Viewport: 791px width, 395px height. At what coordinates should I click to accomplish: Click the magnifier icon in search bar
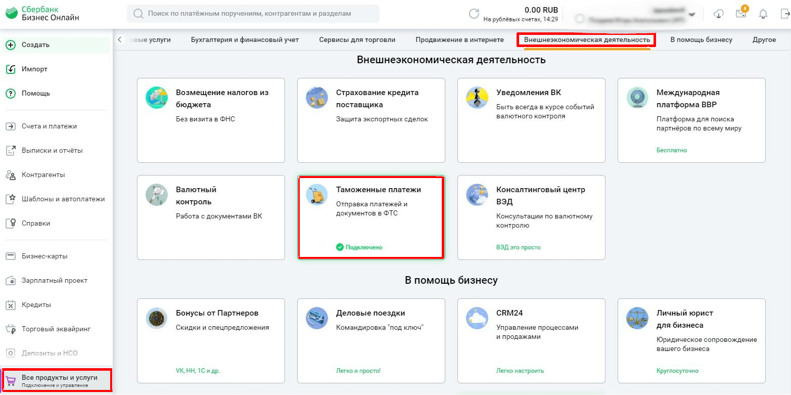click(x=138, y=14)
